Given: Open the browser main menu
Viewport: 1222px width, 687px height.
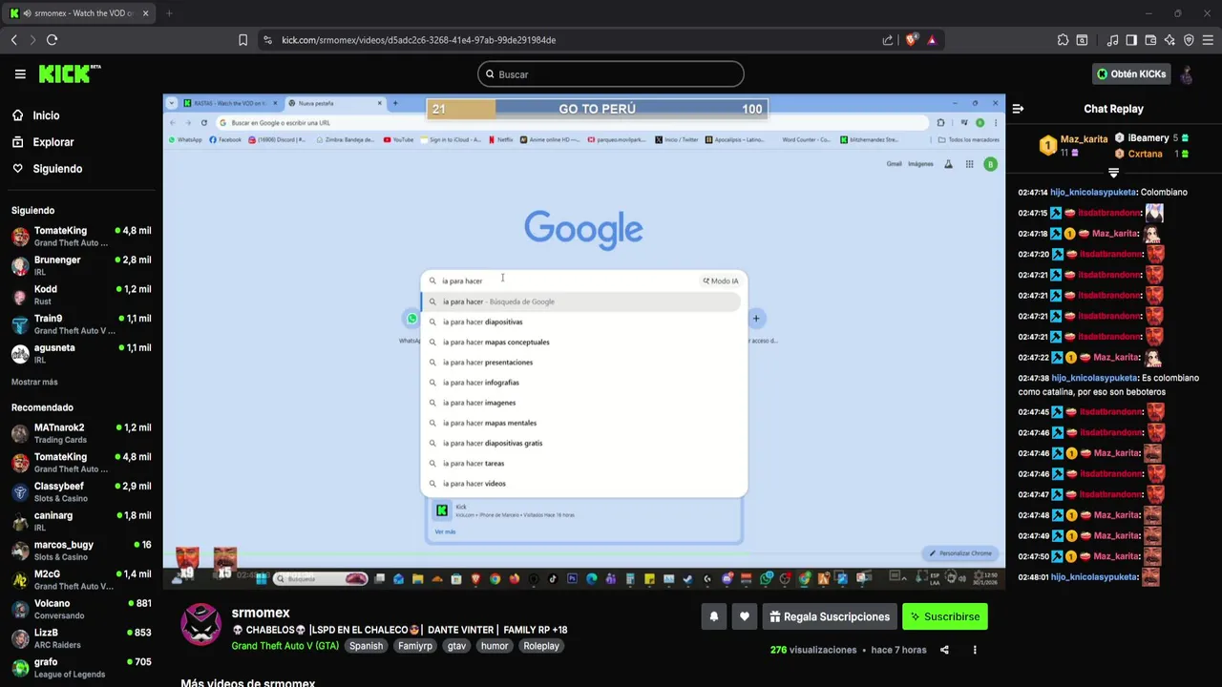Looking at the screenshot, I should 1208,40.
